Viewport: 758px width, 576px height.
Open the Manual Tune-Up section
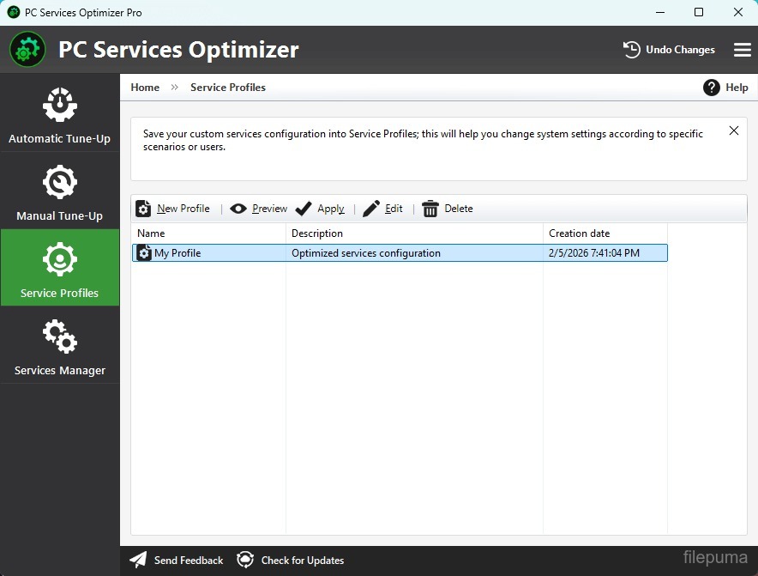(59, 191)
